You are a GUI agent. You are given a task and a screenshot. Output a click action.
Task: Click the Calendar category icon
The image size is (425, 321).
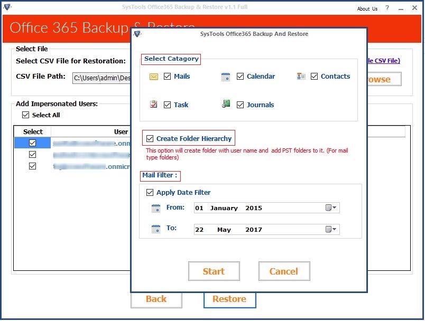click(226, 77)
